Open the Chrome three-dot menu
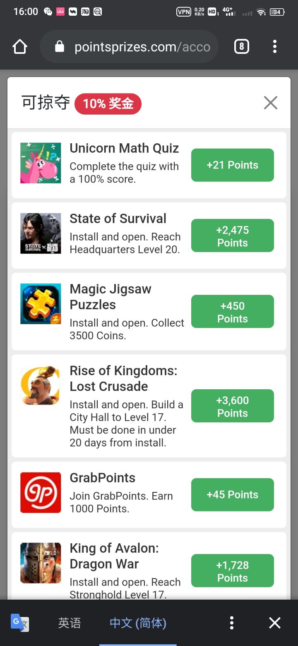Image resolution: width=298 pixels, height=646 pixels. (x=275, y=47)
